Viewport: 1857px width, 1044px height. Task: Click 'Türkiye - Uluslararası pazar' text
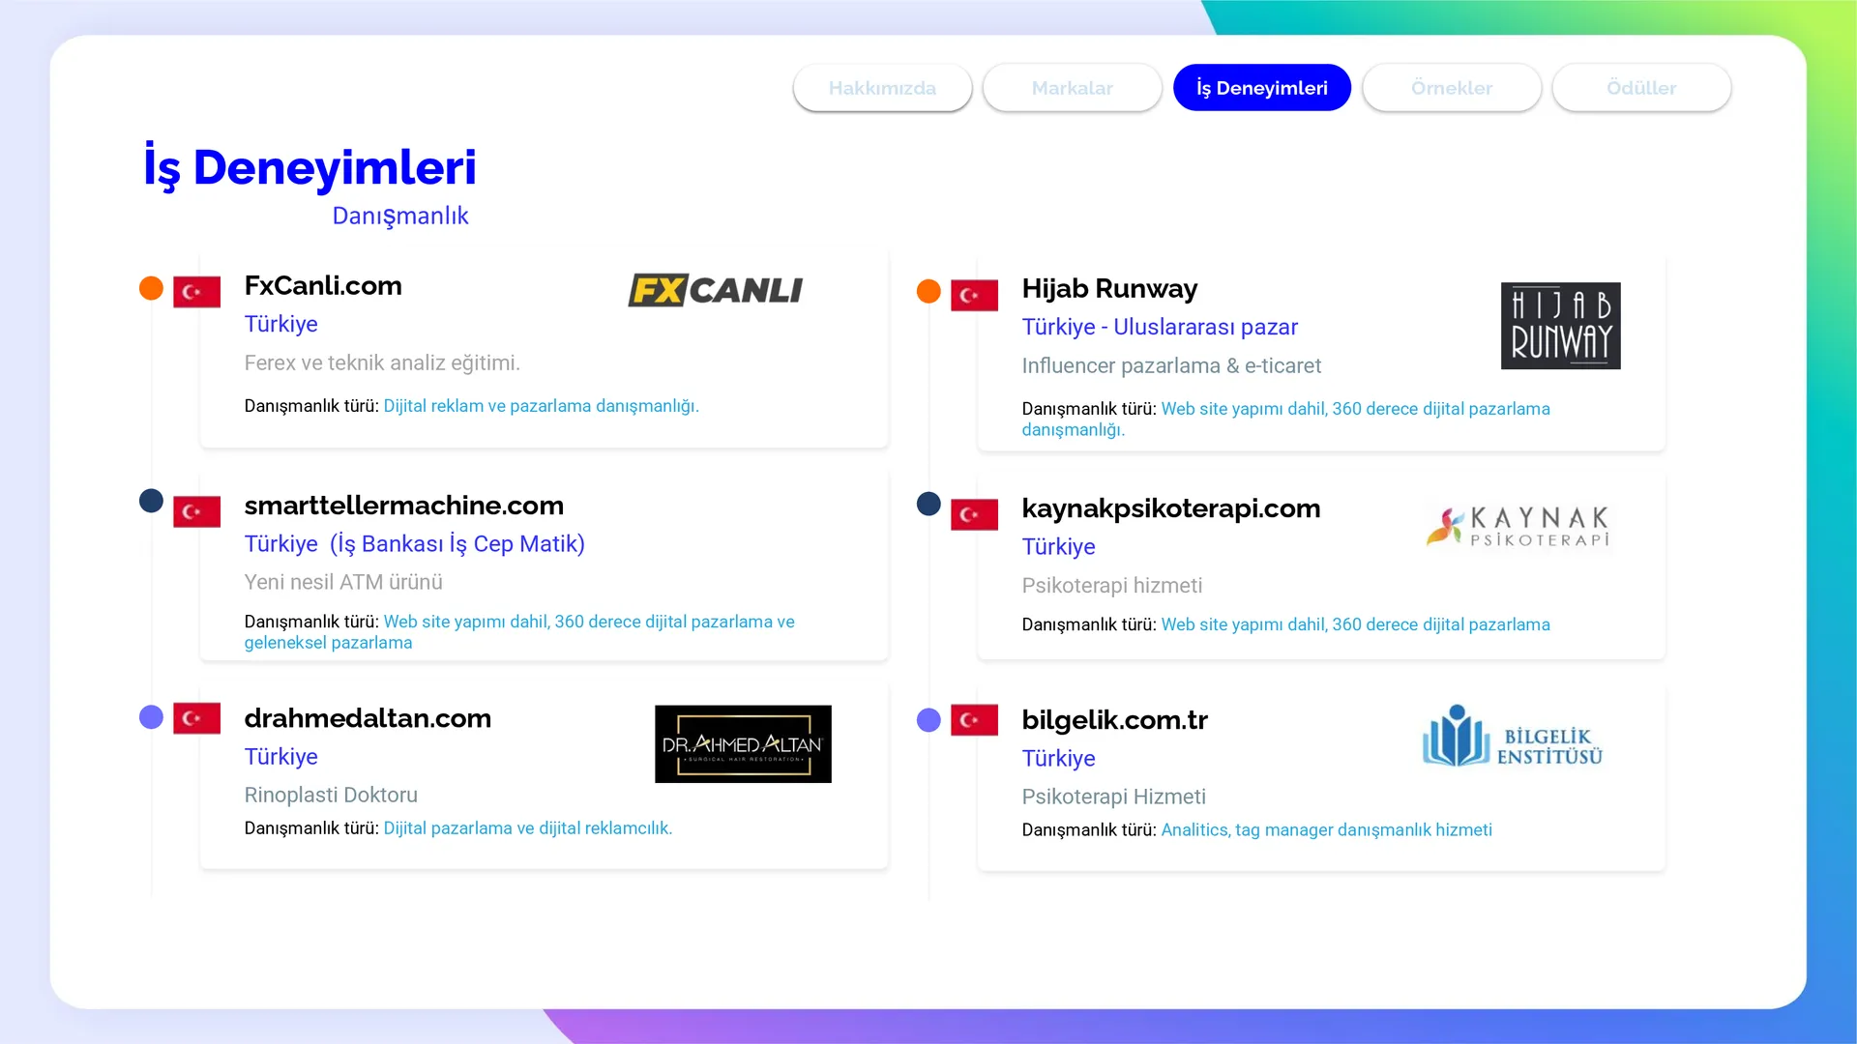pyautogui.click(x=1160, y=328)
